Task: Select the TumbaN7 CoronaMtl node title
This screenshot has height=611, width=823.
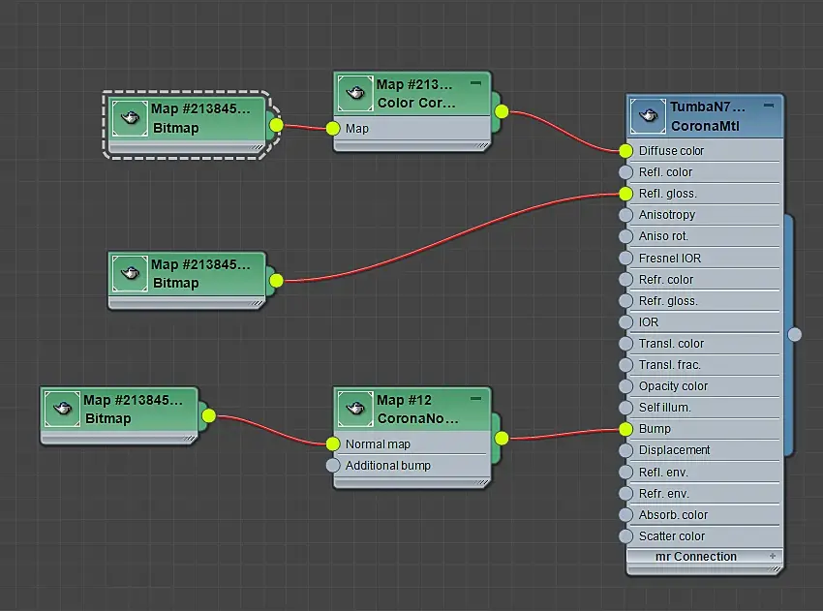Action: tap(707, 116)
